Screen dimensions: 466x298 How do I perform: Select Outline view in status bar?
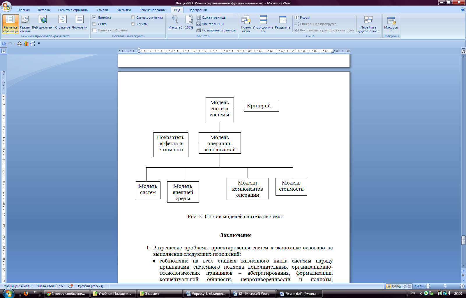[404, 286]
